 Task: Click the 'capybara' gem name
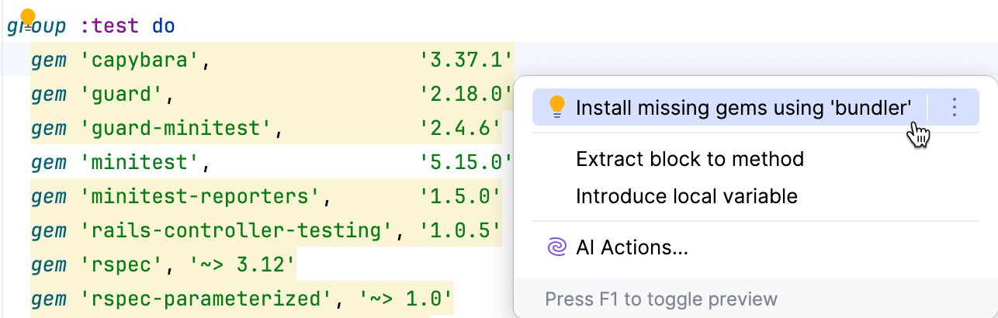coord(141,60)
